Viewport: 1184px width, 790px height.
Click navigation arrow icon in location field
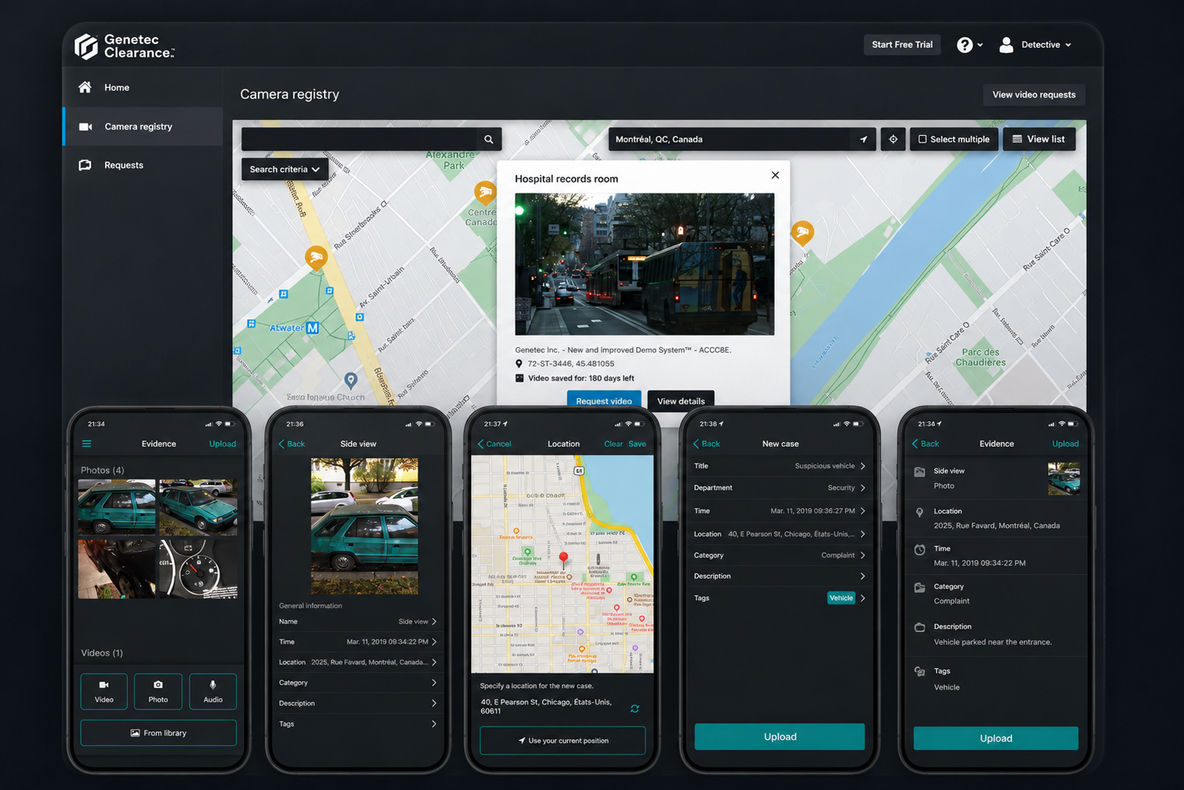(x=863, y=140)
